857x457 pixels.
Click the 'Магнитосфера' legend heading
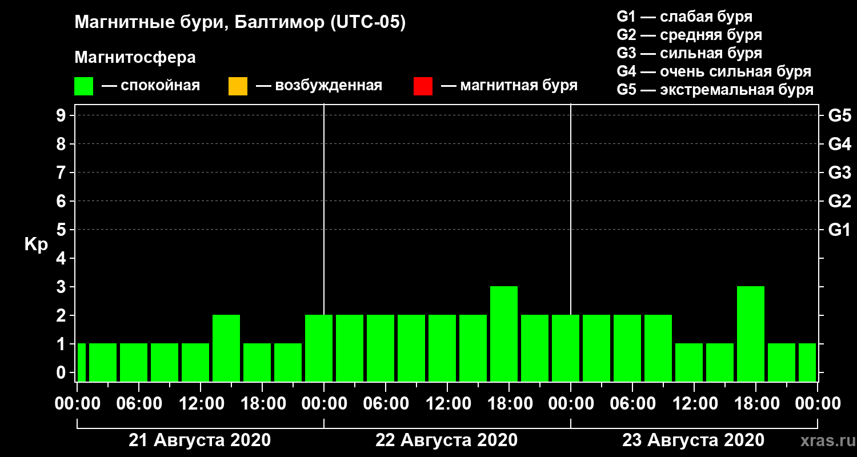pos(135,58)
